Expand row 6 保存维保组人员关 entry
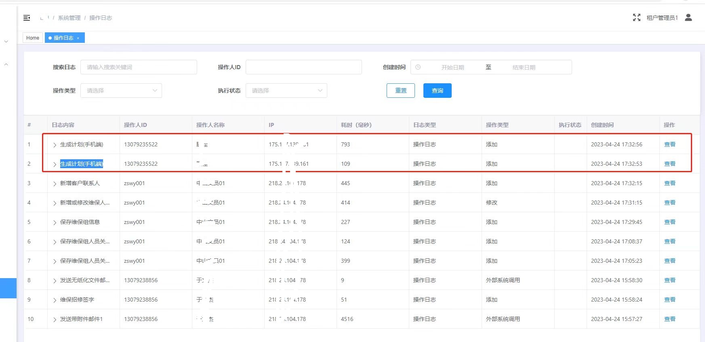 [55, 242]
